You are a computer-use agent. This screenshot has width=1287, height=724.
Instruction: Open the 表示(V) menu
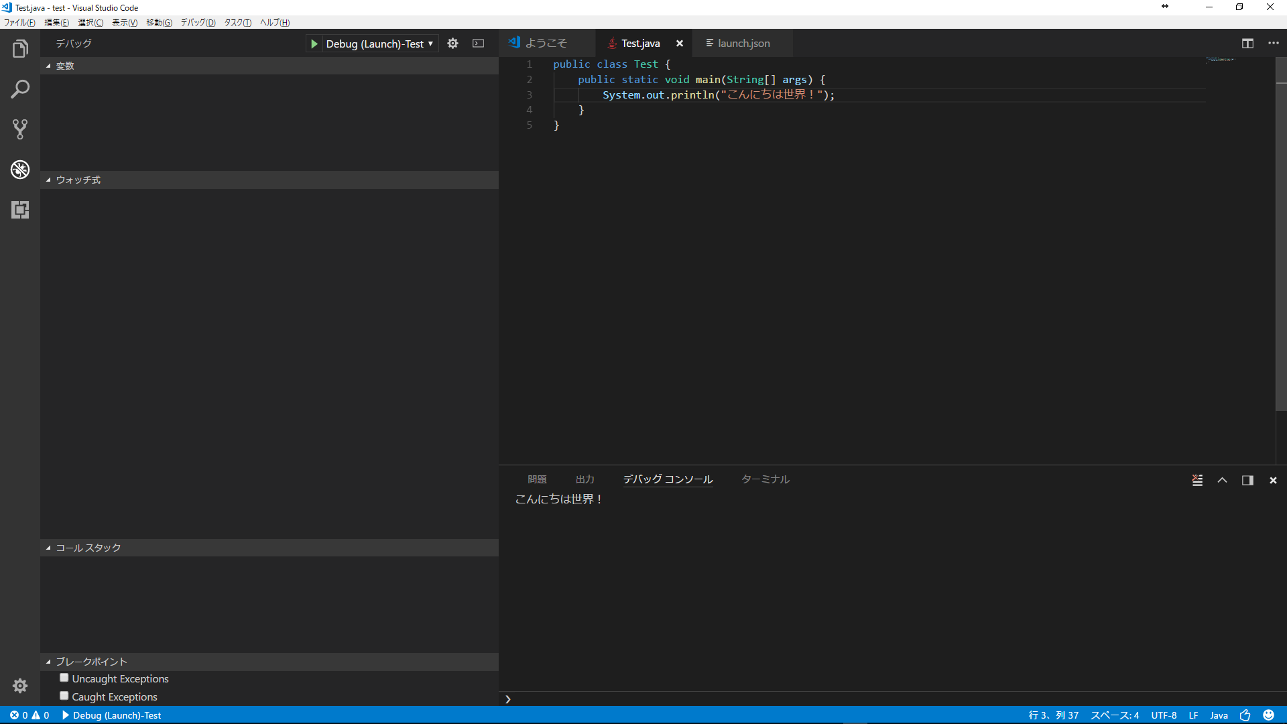pos(125,22)
